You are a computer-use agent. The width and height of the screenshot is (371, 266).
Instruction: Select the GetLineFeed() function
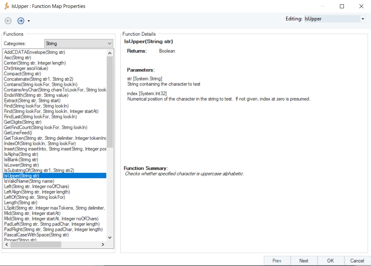pos(18,133)
